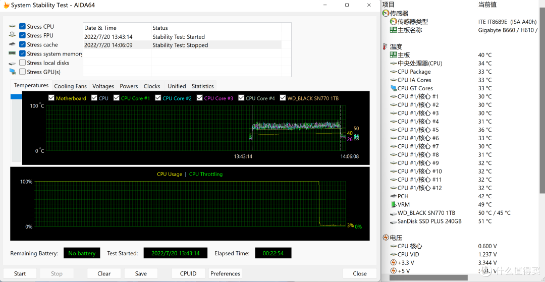This screenshot has width=545, height=282.
Task: Click the Test Started 2022/7/20 13:43:14 field
Action: pyautogui.click(x=176, y=253)
